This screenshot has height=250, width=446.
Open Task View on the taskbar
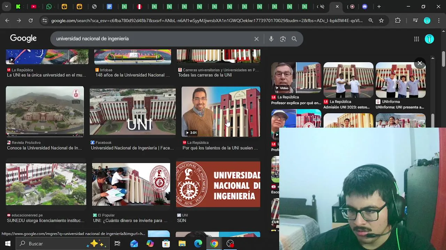click(x=117, y=244)
